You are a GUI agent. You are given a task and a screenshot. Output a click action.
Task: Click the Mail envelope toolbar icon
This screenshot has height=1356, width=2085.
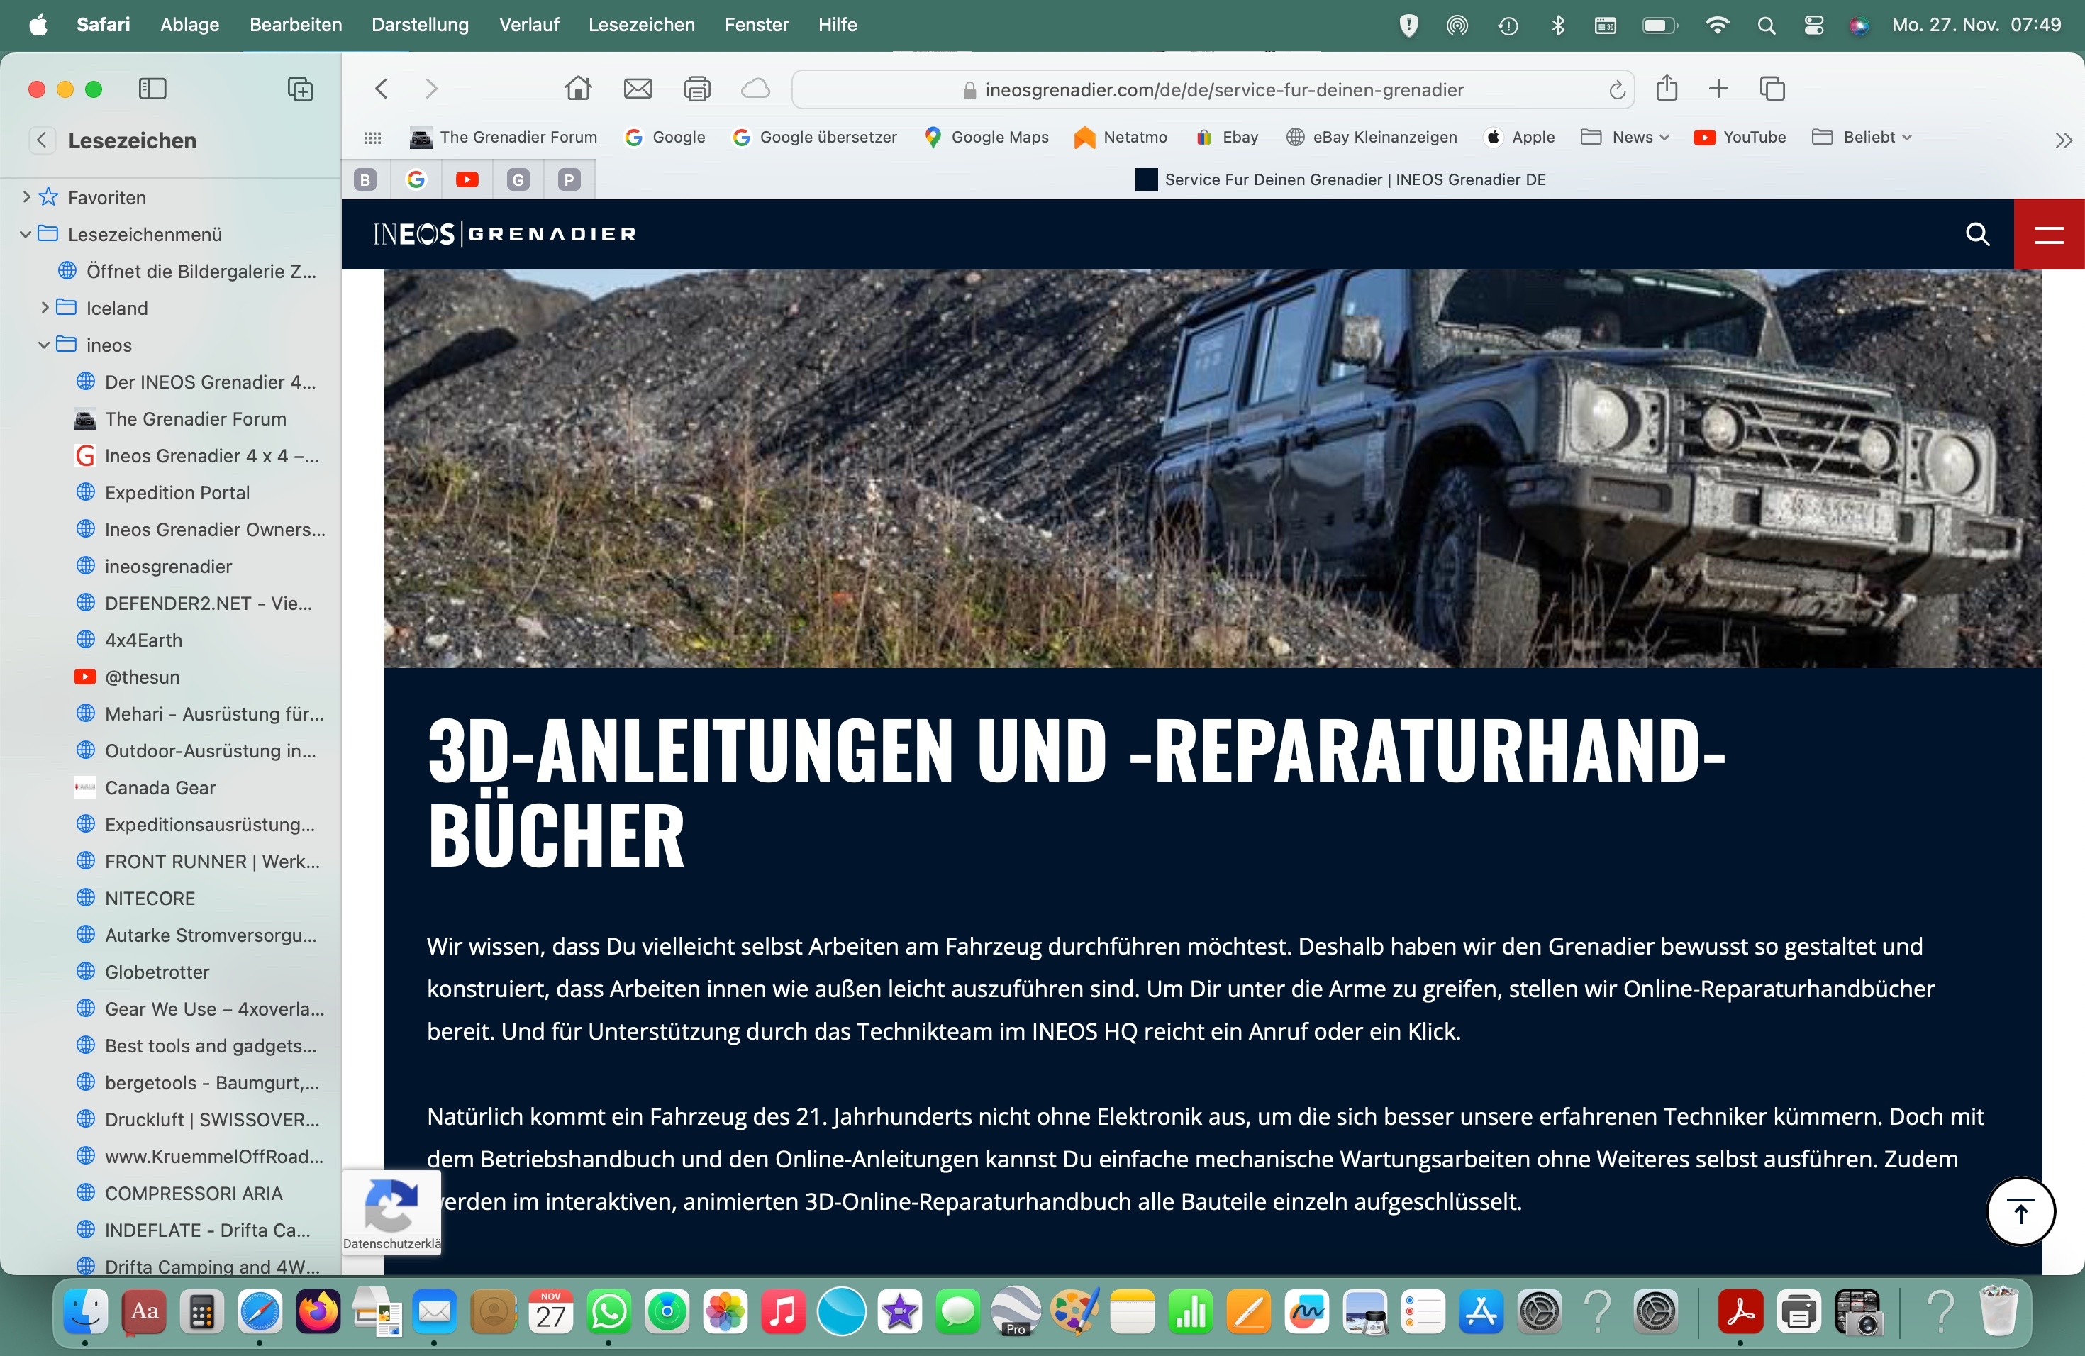[x=638, y=89]
